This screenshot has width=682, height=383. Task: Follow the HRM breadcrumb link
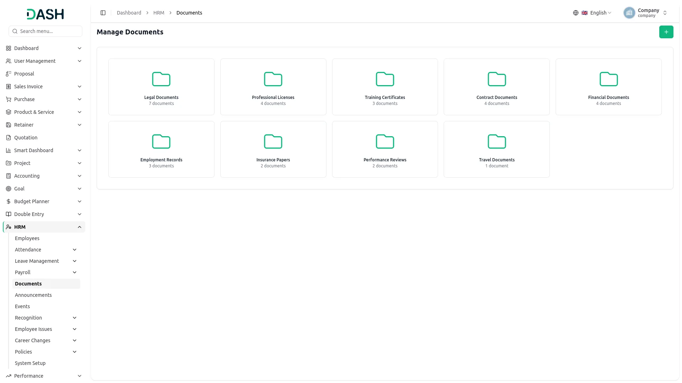159,13
